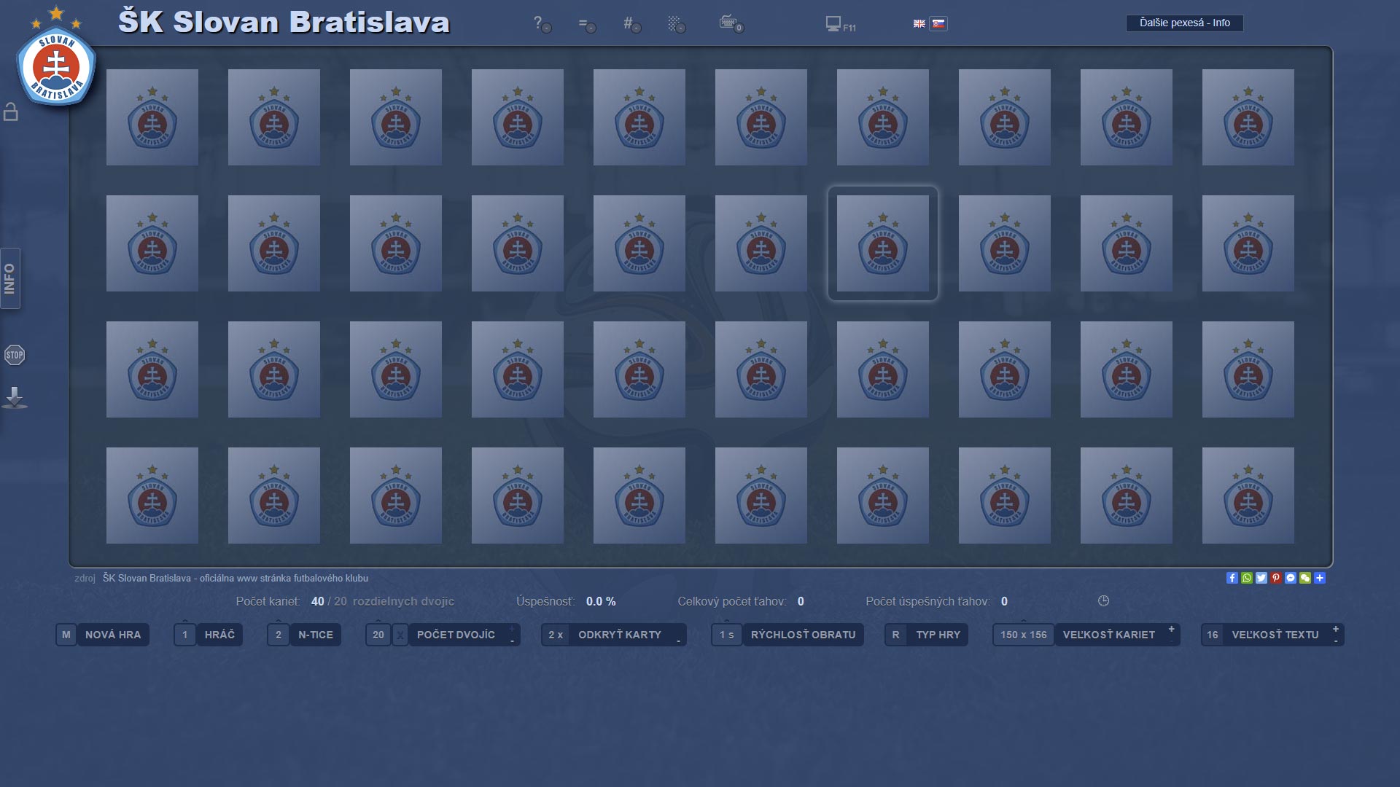The height and width of the screenshot is (787, 1400).
Task: Share via the Pinterest icon
Action: coord(1275,578)
